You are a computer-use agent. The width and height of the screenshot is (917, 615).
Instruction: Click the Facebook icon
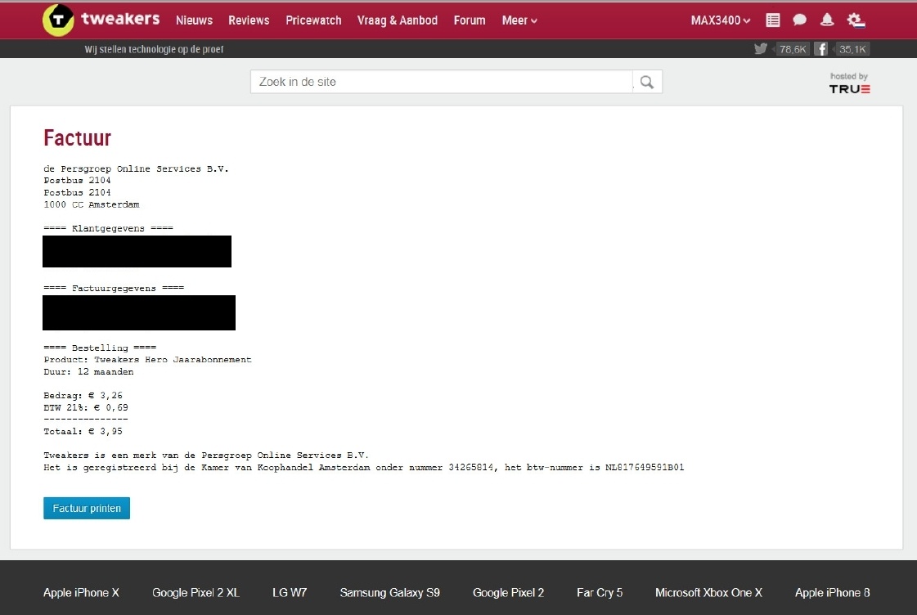(821, 49)
